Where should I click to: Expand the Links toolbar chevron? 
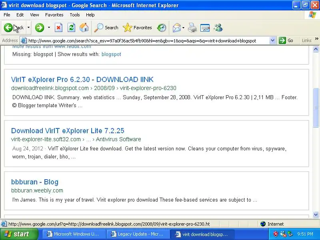tap(316, 38)
